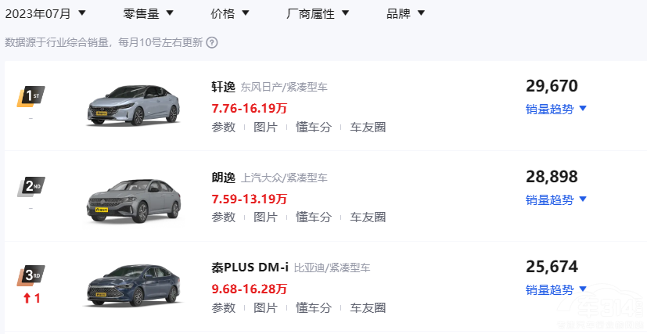Click the help question mark icon
This screenshot has width=647, height=334.
(212, 43)
